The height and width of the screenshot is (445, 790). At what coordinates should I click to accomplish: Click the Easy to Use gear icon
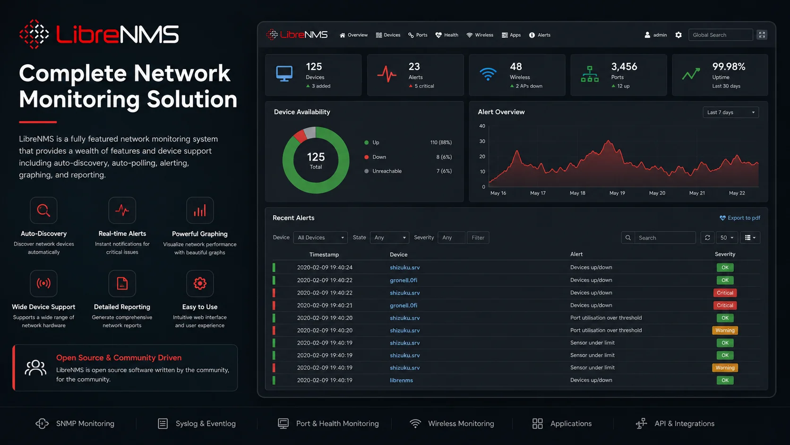200,283
